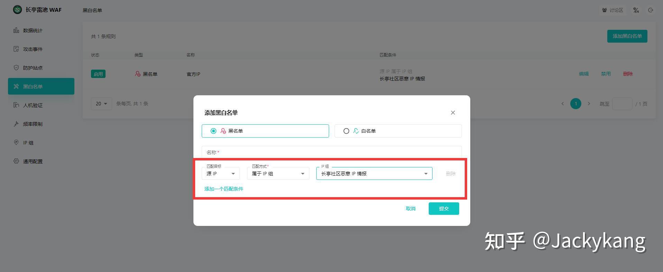
Task: Click the 共 1 条规则 count text
Action: pyautogui.click(x=103, y=36)
